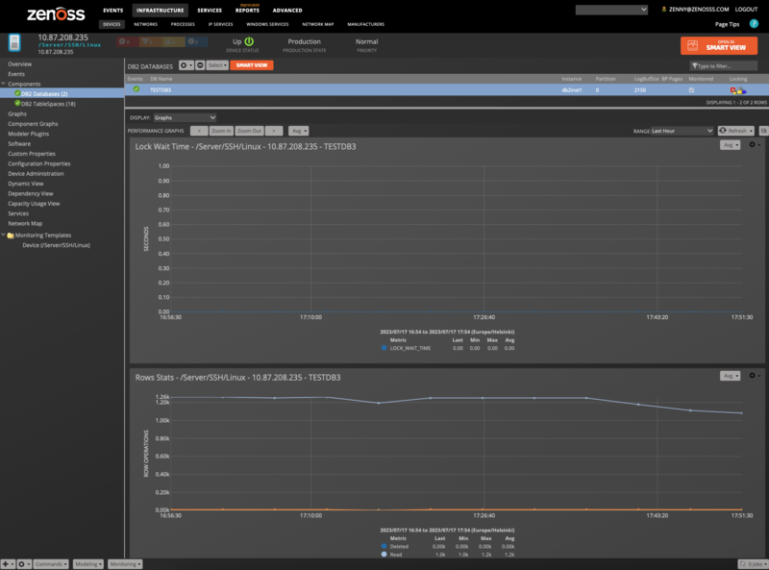The height and width of the screenshot is (570, 769).
Task: Click the Type to filter input field
Action: tap(724, 65)
